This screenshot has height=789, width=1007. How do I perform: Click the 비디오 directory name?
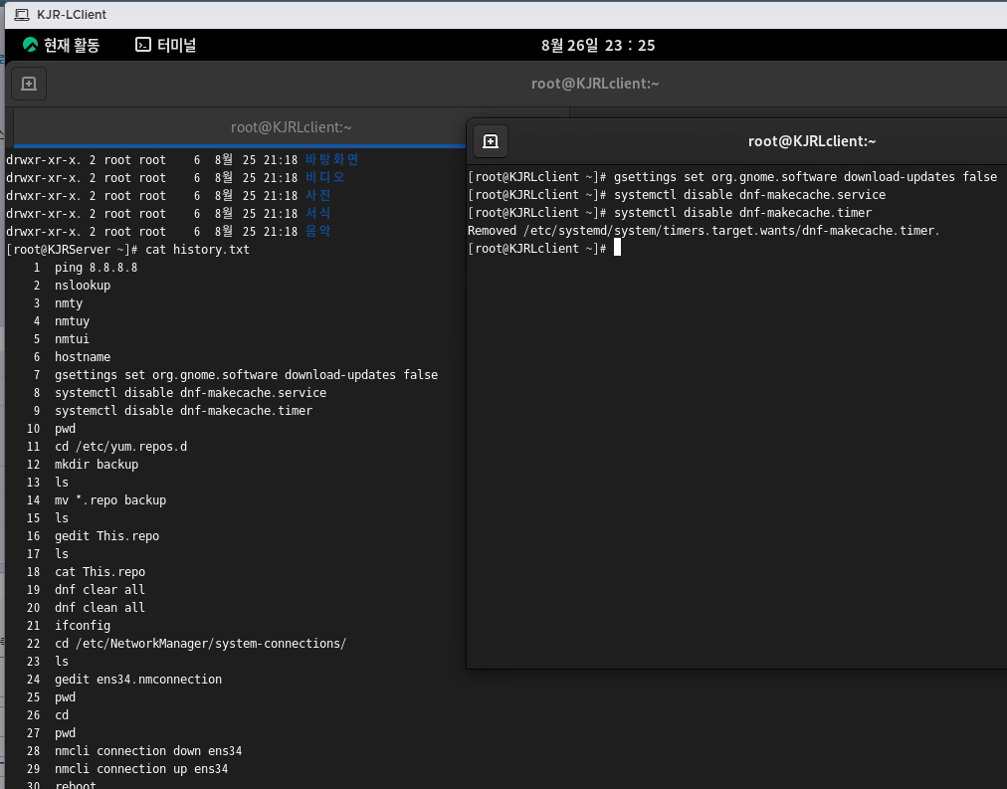coord(325,177)
